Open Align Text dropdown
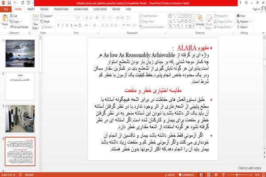This screenshot has width=266, height=177. [x=147, y=22]
